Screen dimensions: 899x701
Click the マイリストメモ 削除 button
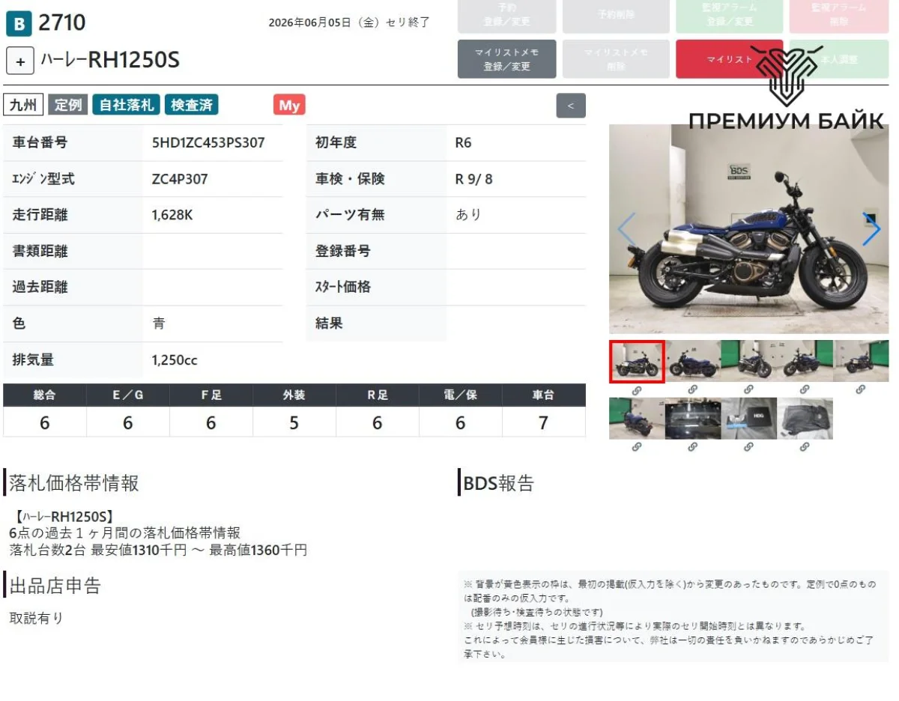pyautogui.click(x=616, y=59)
